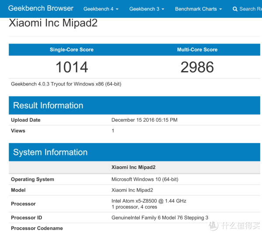
Task: Click the Processor Codename label
Action: [x=37, y=228]
